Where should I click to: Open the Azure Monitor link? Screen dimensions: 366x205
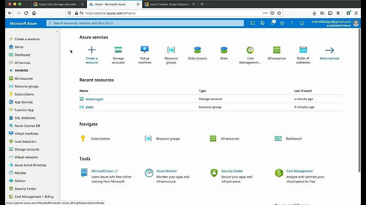coord(167,171)
